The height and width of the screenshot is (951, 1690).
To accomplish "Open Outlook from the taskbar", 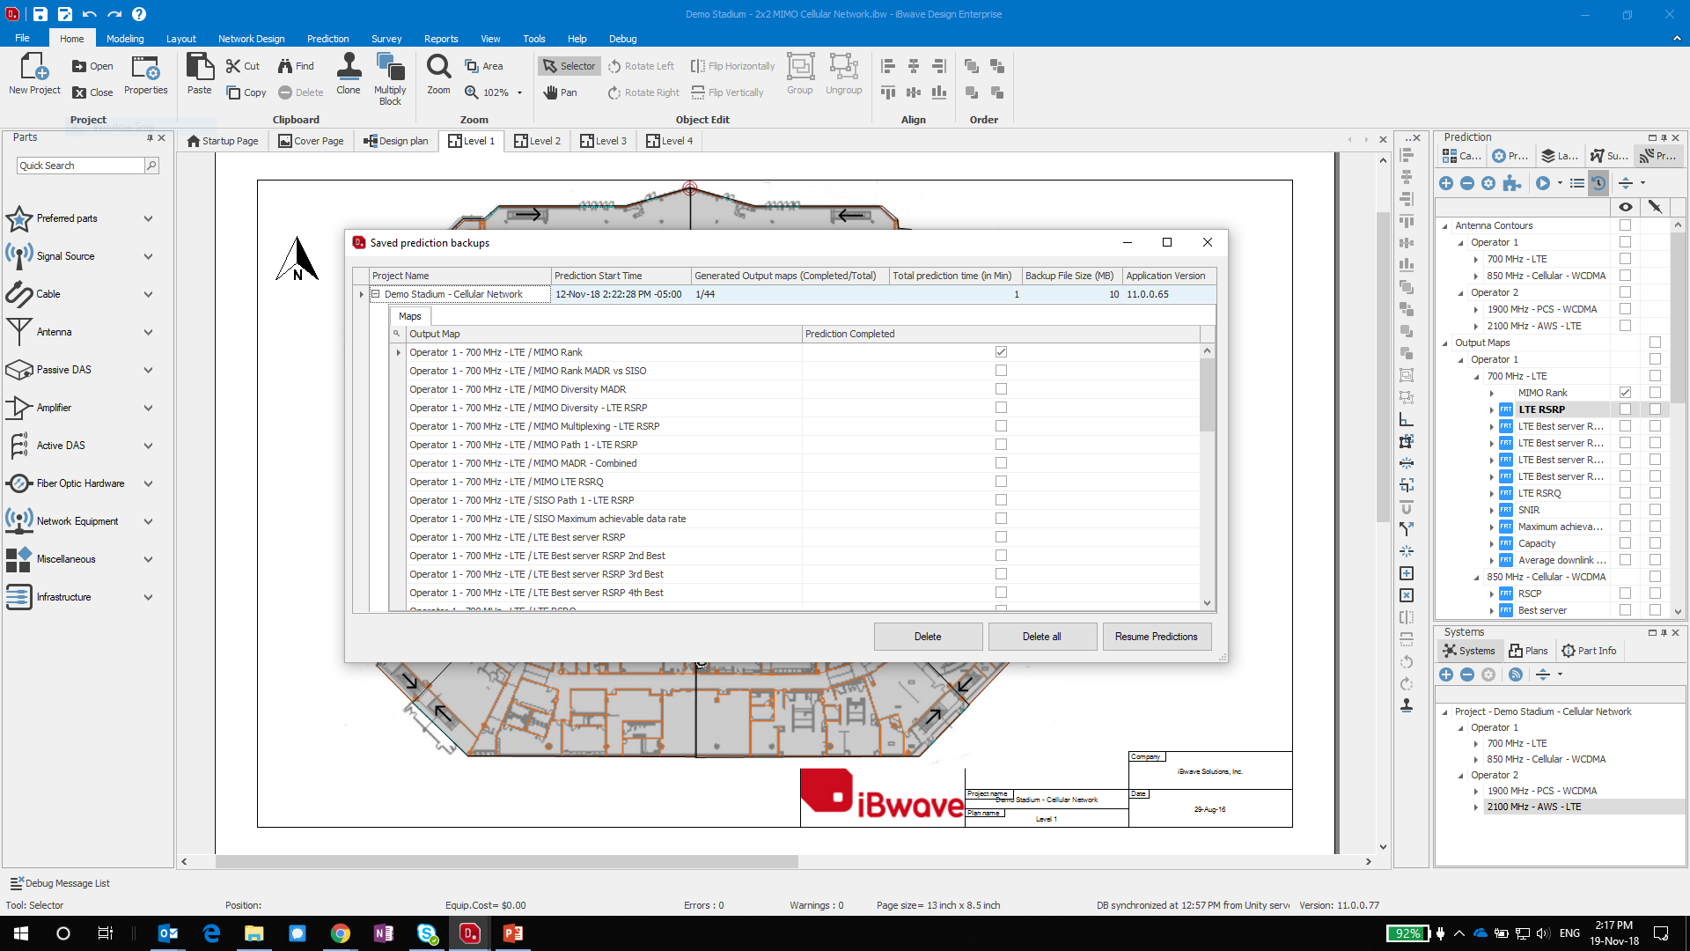I will tap(168, 933).
